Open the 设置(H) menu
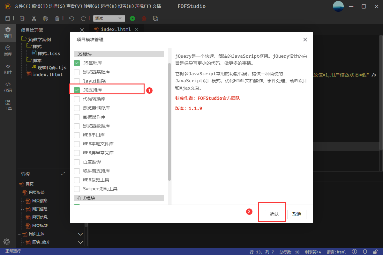Image resolution: width=383 pixels, height=255 pixels. click(126, 6)
